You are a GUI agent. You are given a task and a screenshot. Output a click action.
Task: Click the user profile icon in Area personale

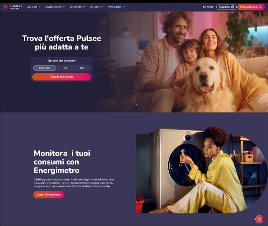tap(261, 7)
